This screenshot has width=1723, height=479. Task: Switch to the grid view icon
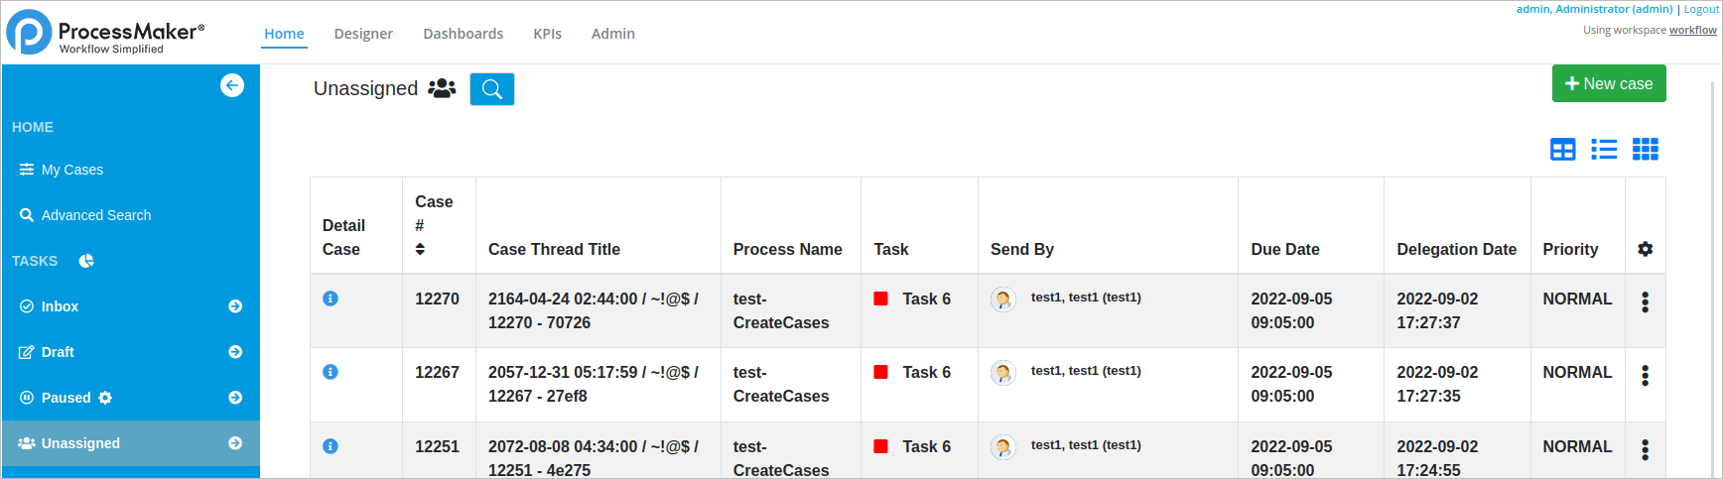tap(1645, 150)
